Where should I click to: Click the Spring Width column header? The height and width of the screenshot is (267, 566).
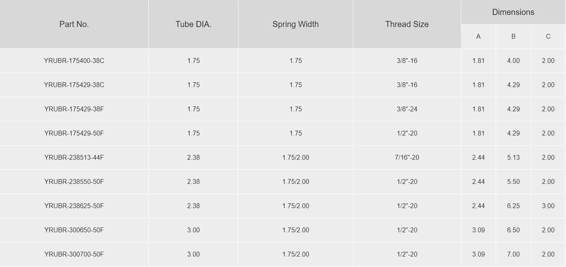coord(296,24)
